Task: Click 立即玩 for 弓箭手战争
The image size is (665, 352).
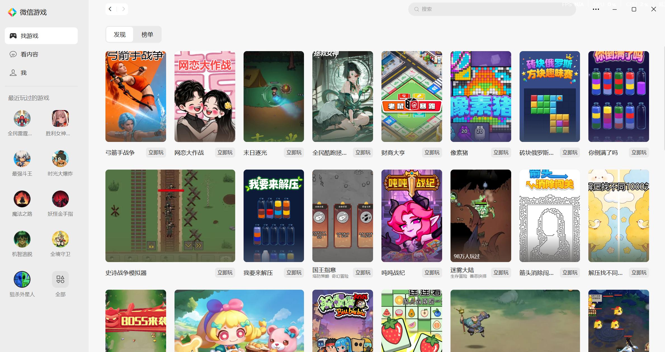Action: (156, 153)
